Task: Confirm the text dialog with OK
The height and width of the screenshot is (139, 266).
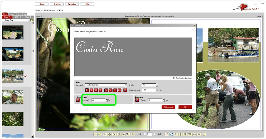Action: (185, 107)
